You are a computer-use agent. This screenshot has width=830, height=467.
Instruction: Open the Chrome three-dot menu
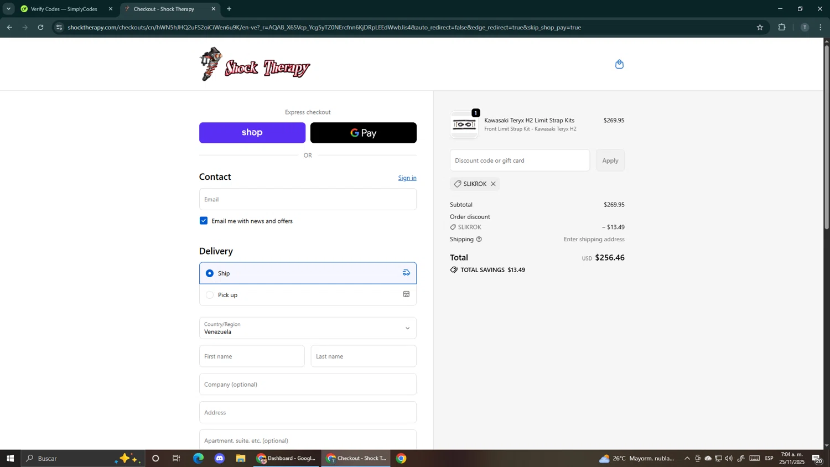821,27
